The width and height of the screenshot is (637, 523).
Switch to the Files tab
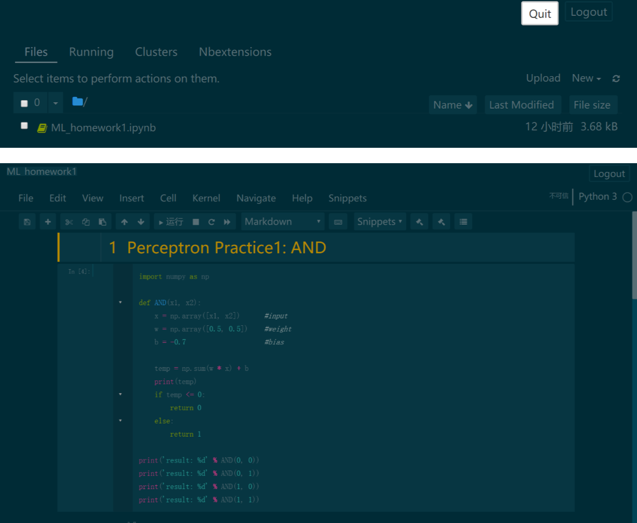36,52
